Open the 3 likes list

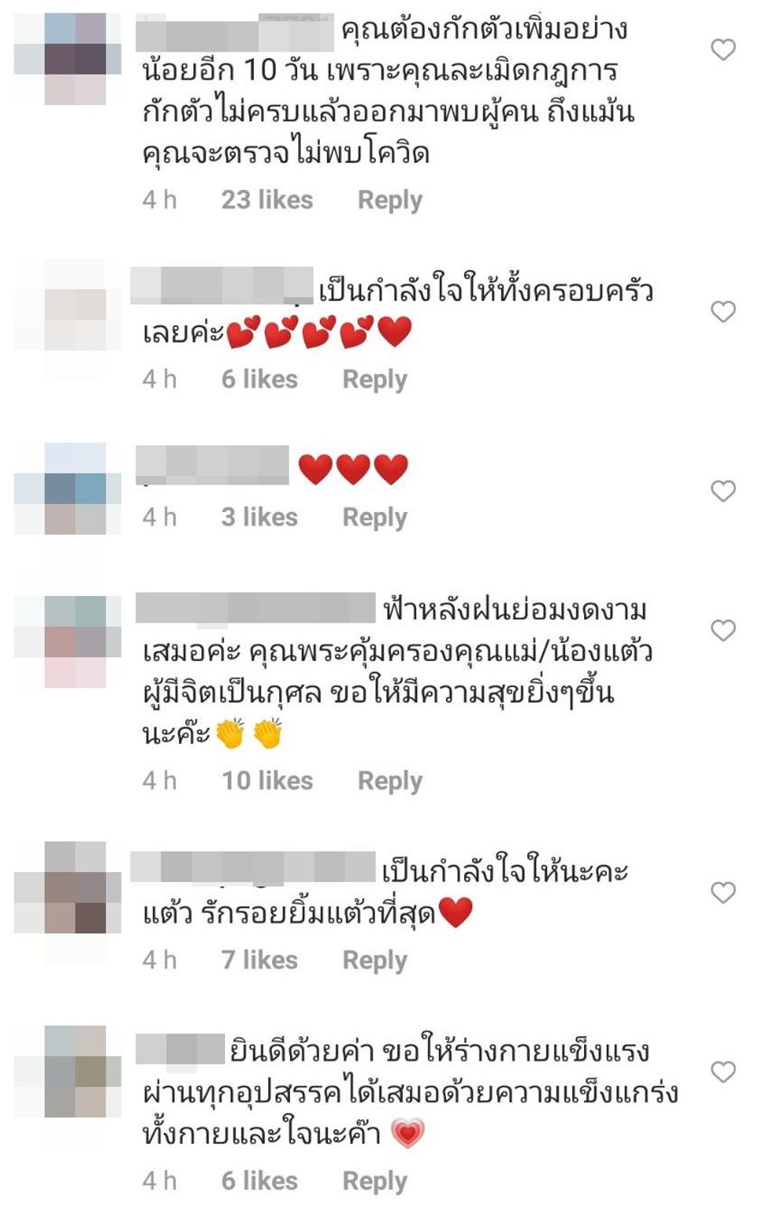pos(260,518)
